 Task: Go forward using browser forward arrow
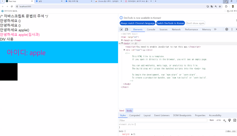click(x=7, y=7)
